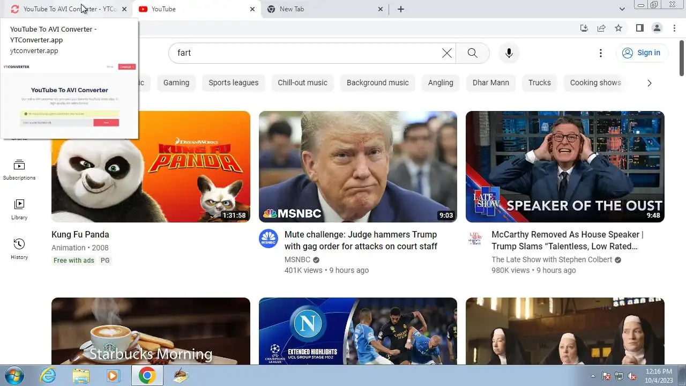Screen dimensions: 686x386
Task: Bookmark this page with star icon
Action: click(x=618, y=28)
